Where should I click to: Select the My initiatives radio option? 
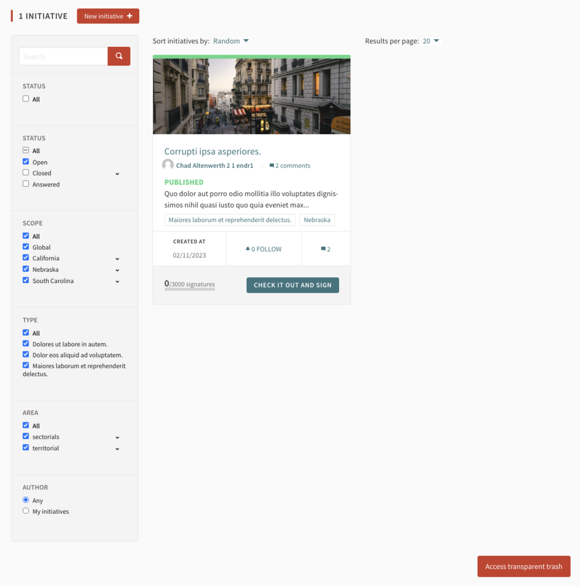coord(26,511)
